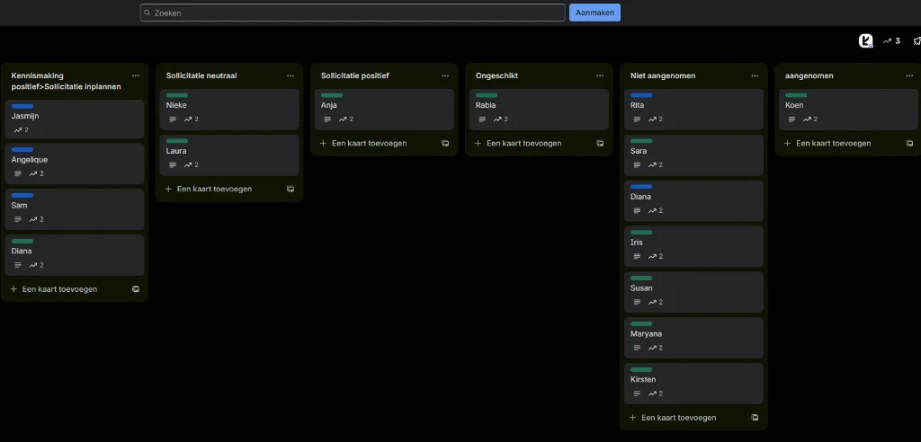Add a card to Kennismaking positief list
The height and width of the screenshot is (442, 921).
coord(54,289)
